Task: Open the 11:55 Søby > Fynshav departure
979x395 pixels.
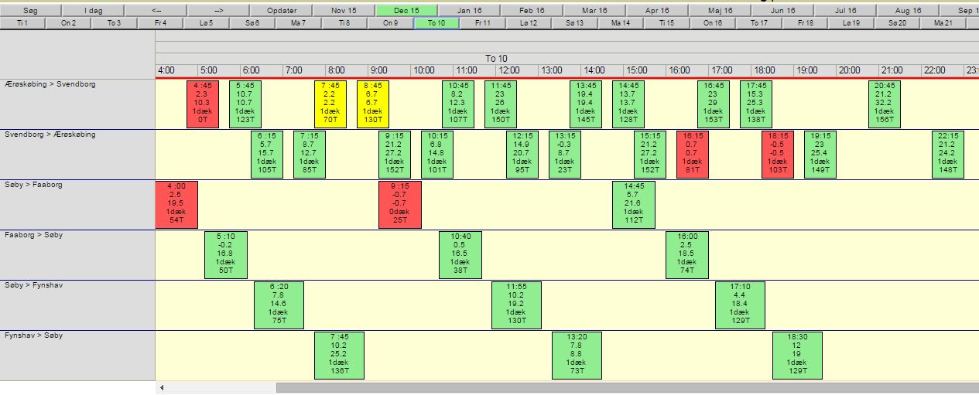Action: (x=517, y=305)
